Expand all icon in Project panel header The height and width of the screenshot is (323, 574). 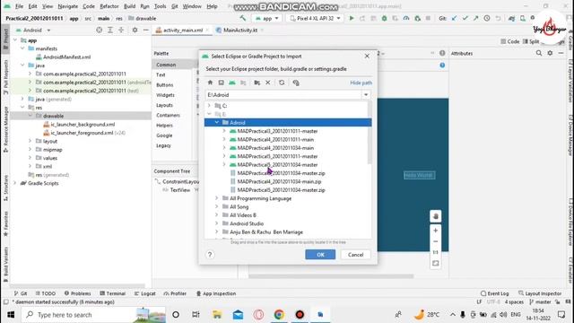click(110, 30)
